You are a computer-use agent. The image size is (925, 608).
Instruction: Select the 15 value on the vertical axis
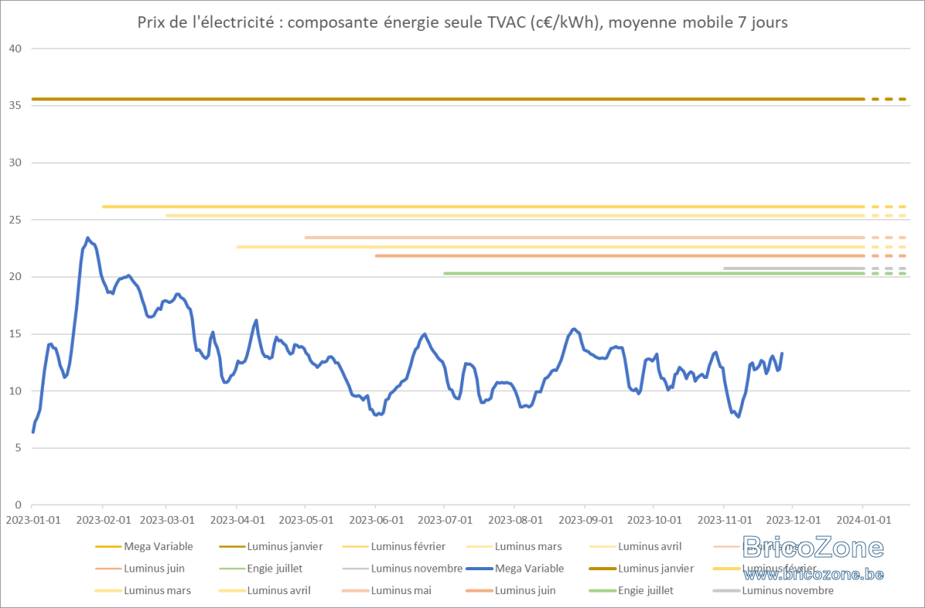click(x=13, y=333)
